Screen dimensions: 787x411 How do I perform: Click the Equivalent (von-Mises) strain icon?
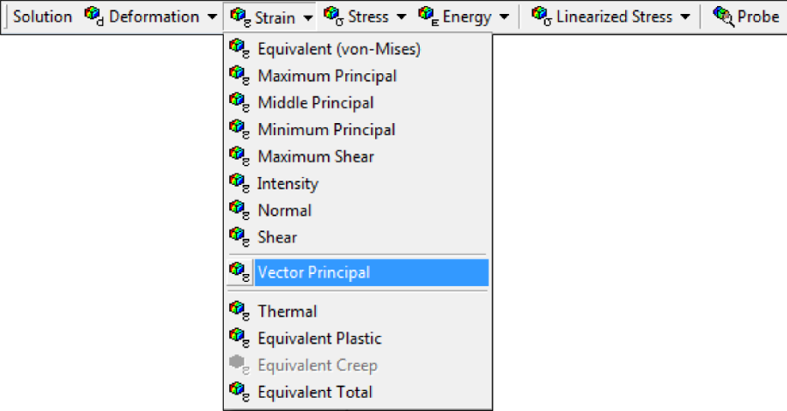(238, 49)
